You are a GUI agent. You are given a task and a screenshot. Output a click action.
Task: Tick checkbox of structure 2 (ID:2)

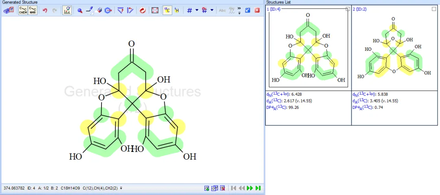[434, 9]
